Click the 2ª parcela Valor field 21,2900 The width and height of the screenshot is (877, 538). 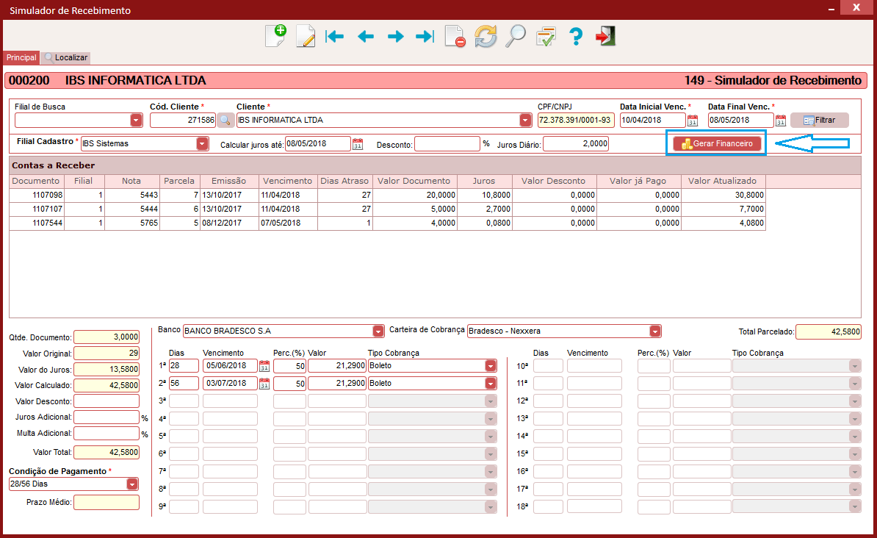coord(336,384)
